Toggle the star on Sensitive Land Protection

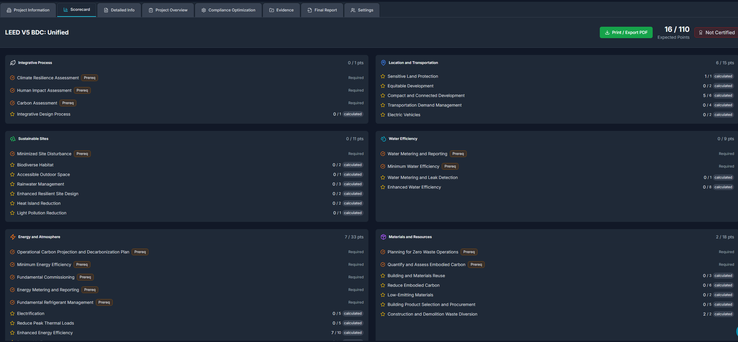[383, 76]
